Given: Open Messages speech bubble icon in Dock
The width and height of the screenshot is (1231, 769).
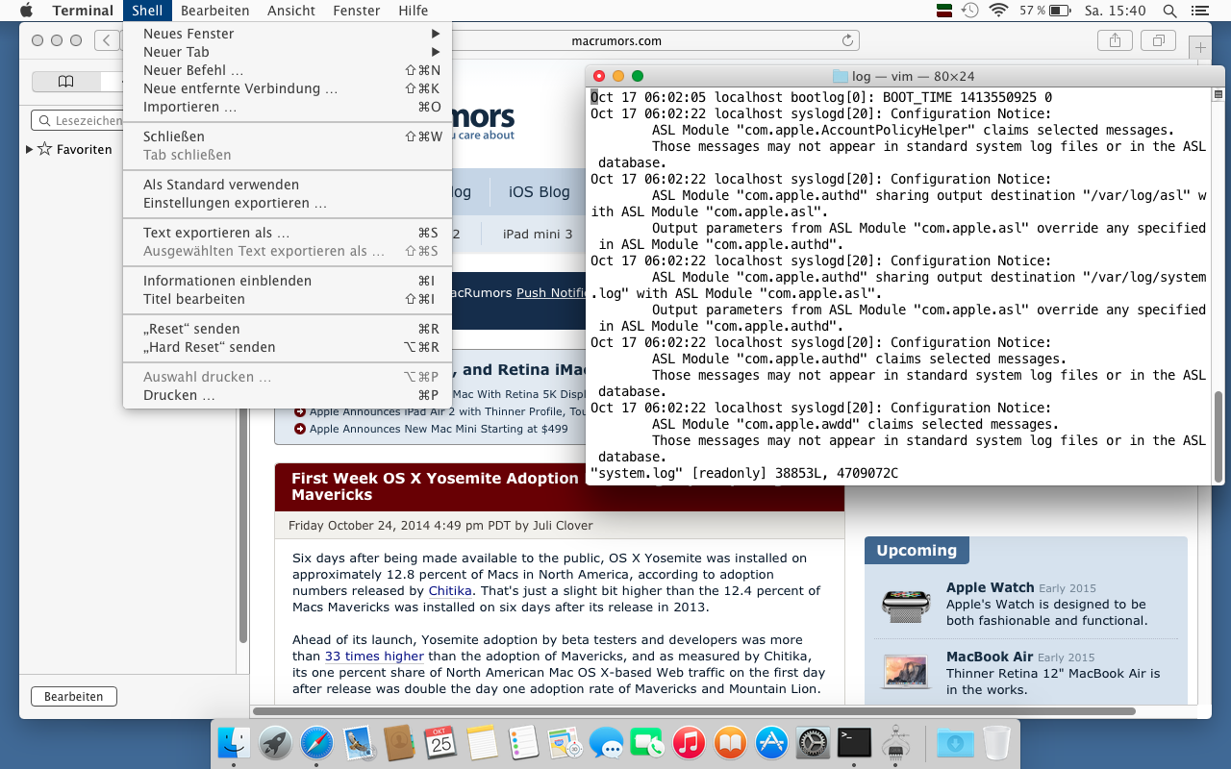Looking at the screenshot, I should tap(606, 742).
